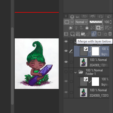
Task: Click the Enable Mask button icon
Action: click(98, 28)
